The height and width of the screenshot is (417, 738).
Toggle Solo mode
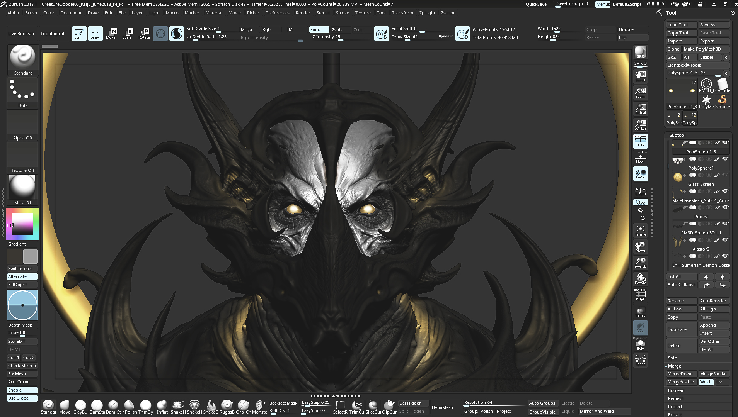coord(640,344)
